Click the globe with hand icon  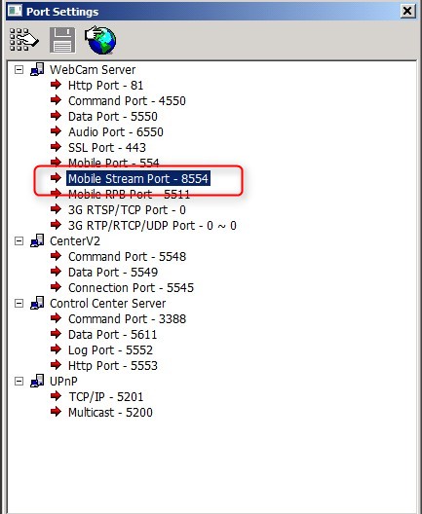[100, 40]
